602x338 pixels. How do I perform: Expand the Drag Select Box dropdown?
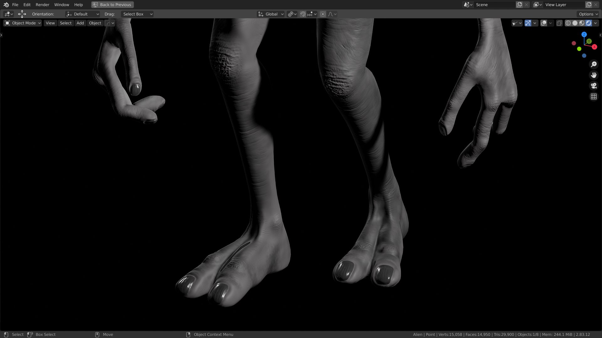pyautogui.click(x=137, y=14)
